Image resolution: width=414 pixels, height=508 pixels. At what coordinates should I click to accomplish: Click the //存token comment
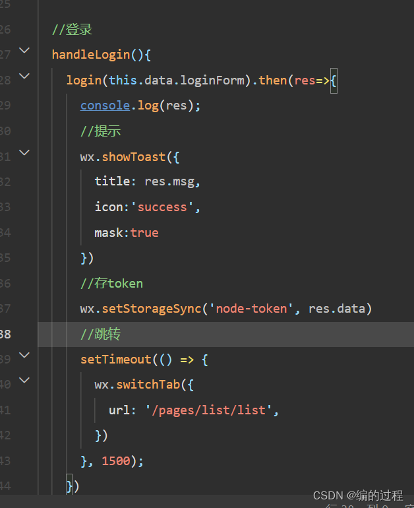coord(111,284)
